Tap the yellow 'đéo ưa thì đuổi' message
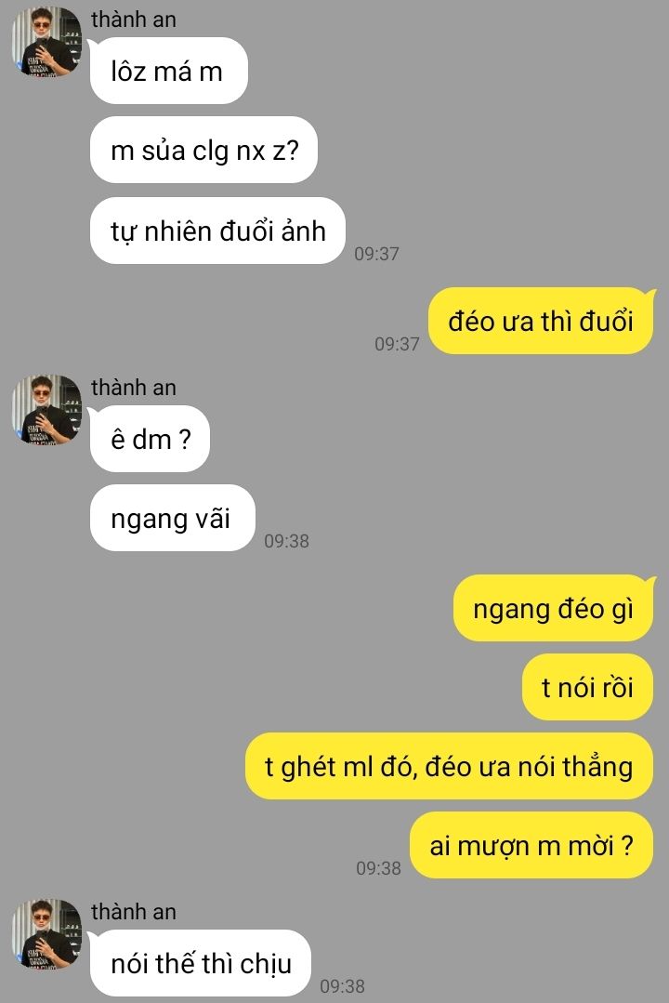The image size is (669, 1003). point(542,321)
